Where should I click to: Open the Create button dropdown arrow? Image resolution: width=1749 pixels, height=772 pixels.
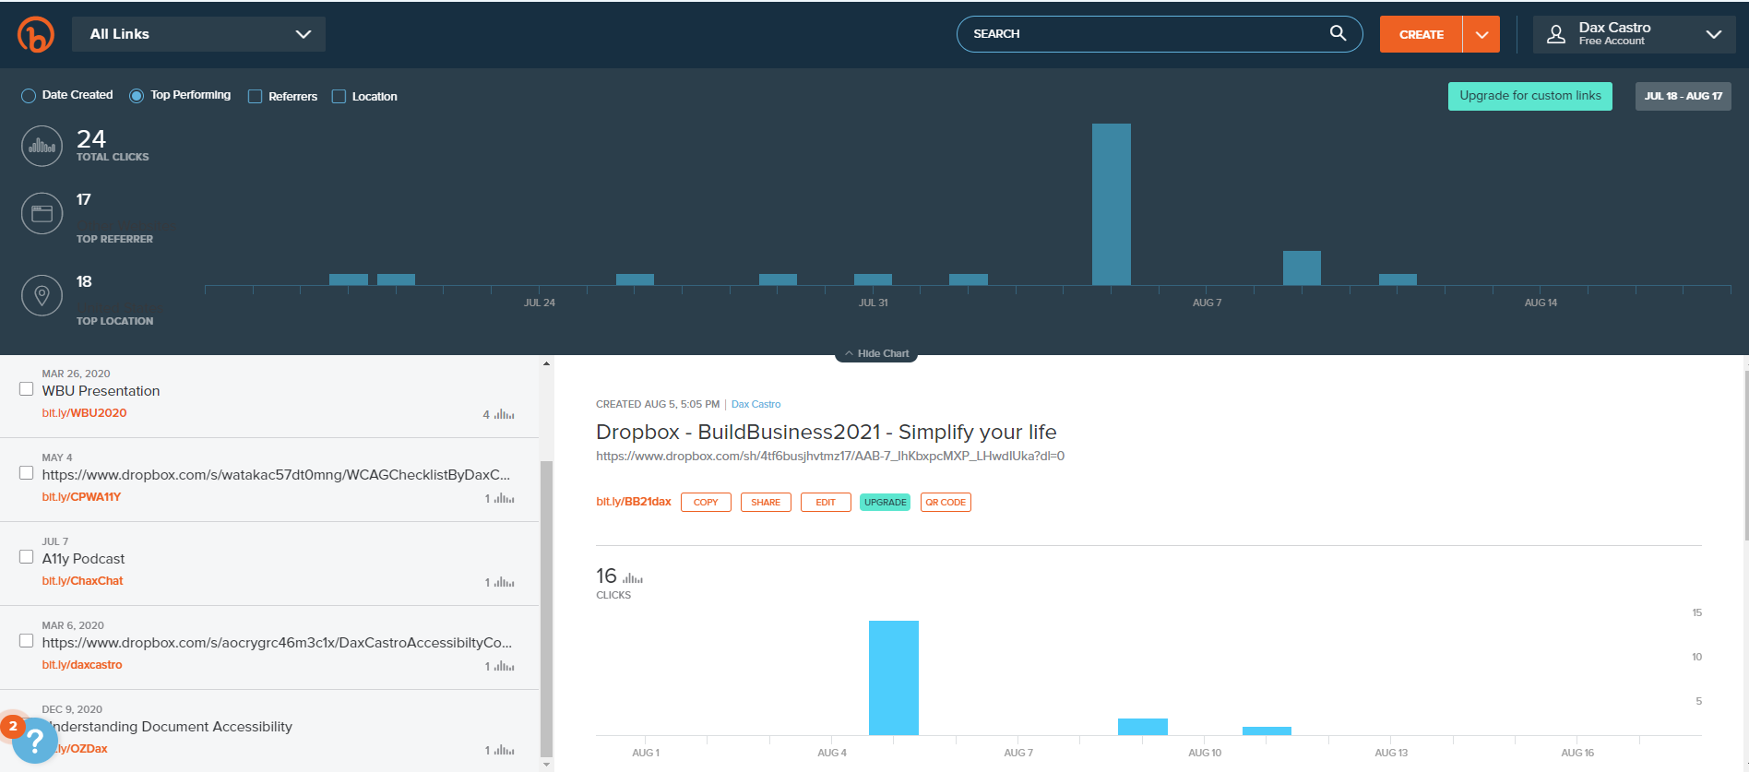(1481, 34)
